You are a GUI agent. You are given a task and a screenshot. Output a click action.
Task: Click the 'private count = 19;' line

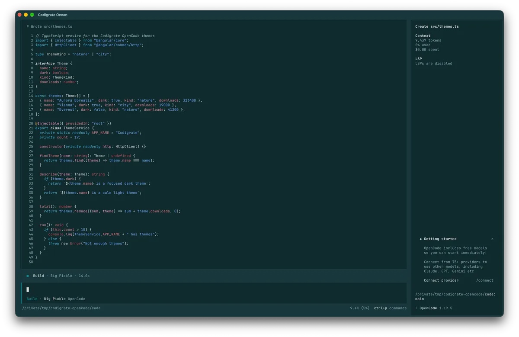[60, 138]
